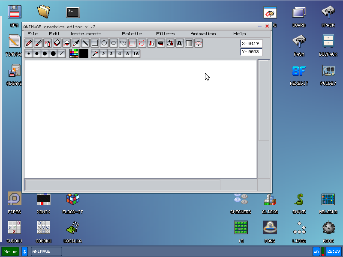Viewport: 343px width, 257px height.
Task: Select the Pencil tool
Action: click(x=29, y=43)
